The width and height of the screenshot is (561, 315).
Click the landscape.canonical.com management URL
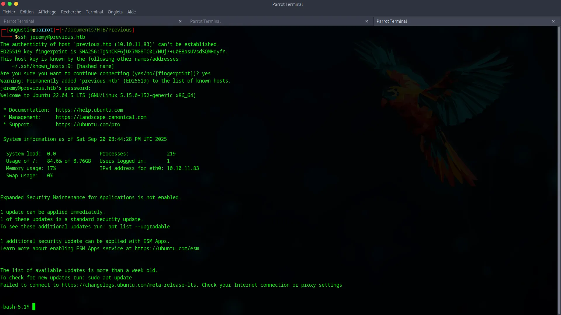click(x=101, y=117)
